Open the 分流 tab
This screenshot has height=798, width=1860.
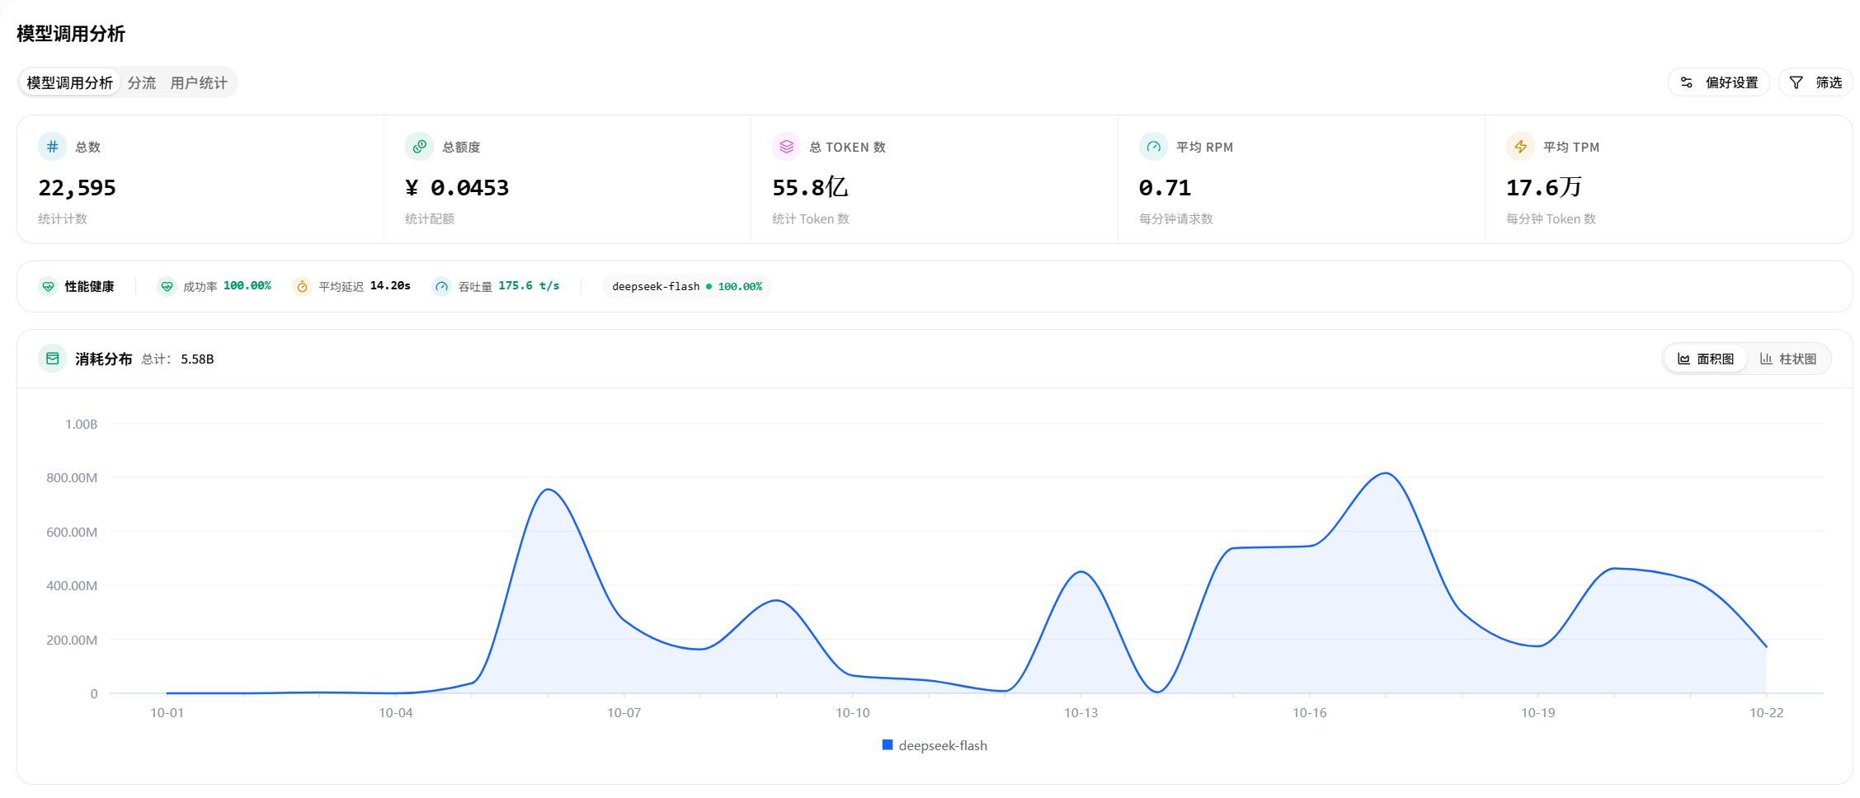coord(142,82)
